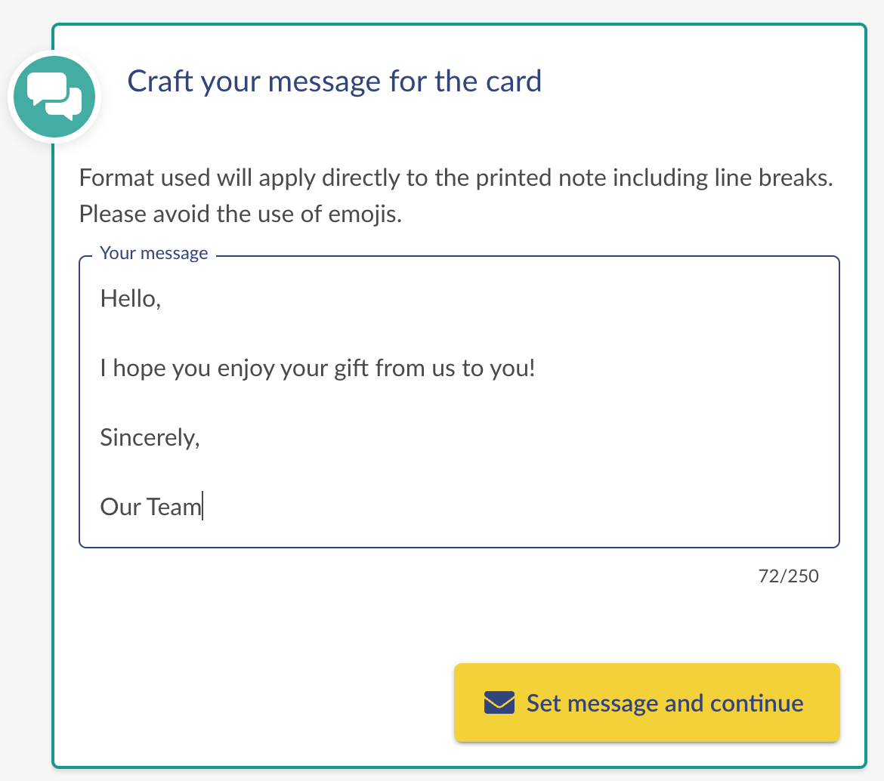
Task: Click Set message and continue button
Action: [x=647, y=702]
